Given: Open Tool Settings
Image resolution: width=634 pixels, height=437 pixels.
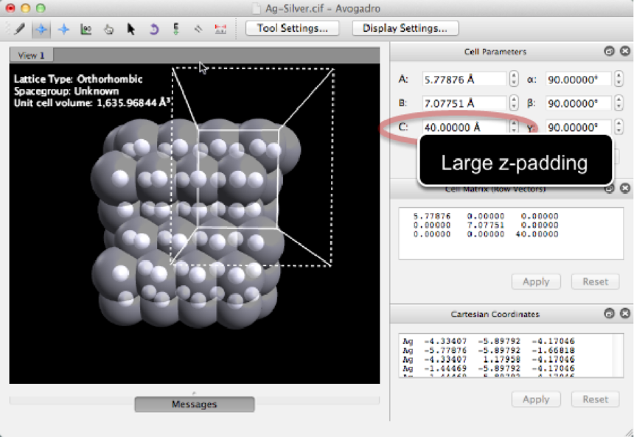Looking at the screenshot, I should 292,28.
